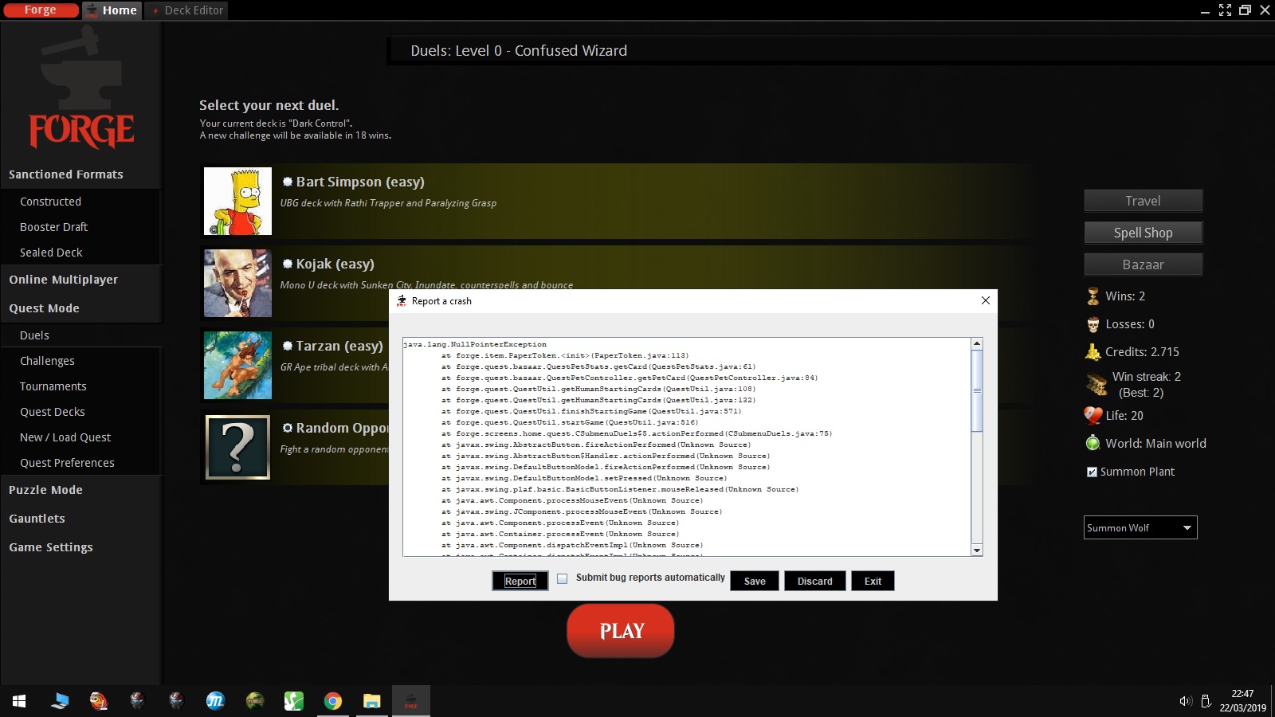
Task: Click the heart Life icon
Action: pos(1093,416)
